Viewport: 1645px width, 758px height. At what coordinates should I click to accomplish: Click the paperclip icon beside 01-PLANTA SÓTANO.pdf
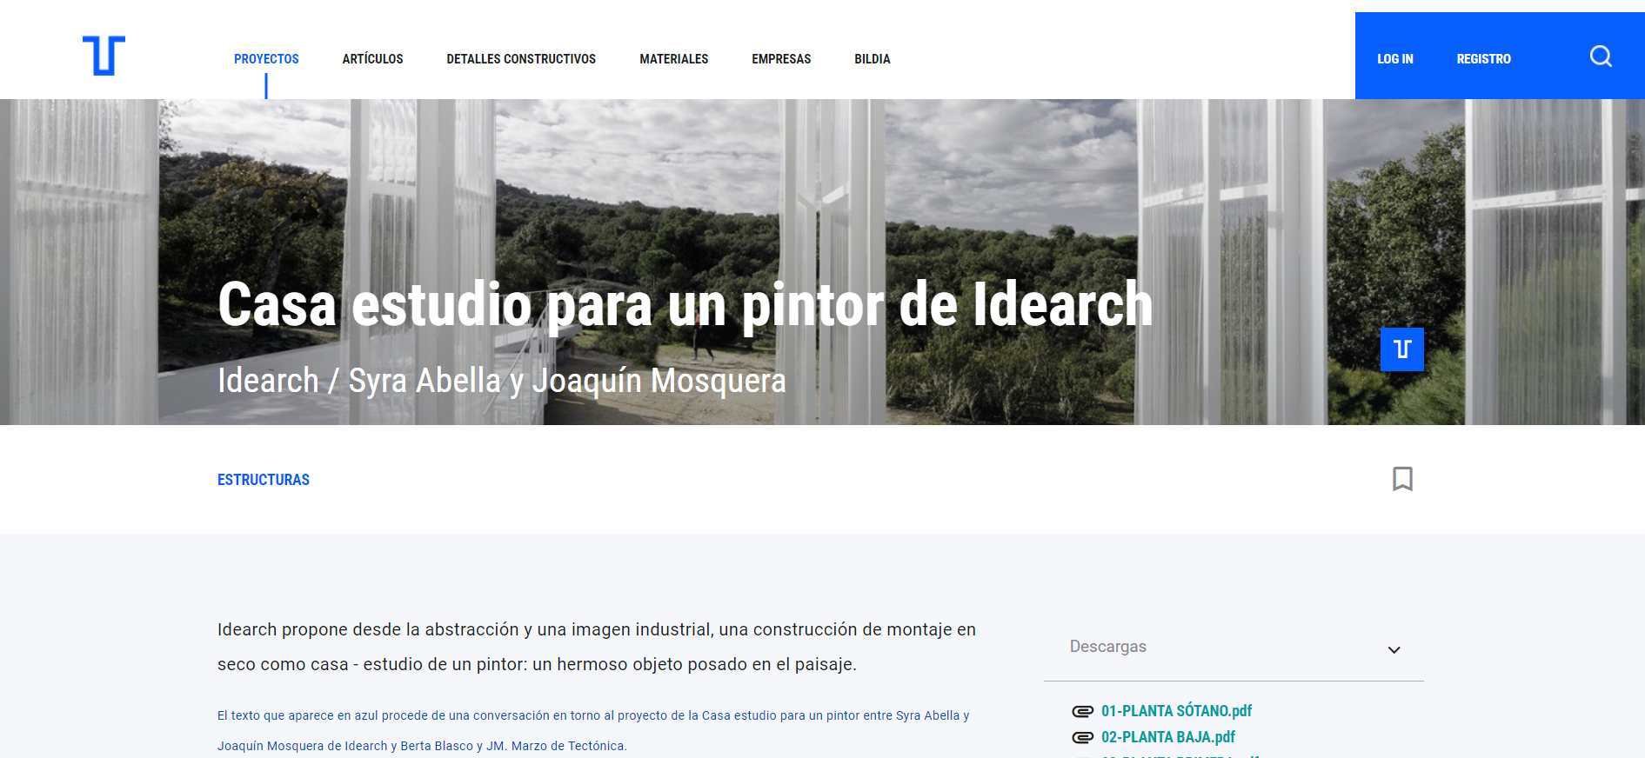coord(1082,711)
